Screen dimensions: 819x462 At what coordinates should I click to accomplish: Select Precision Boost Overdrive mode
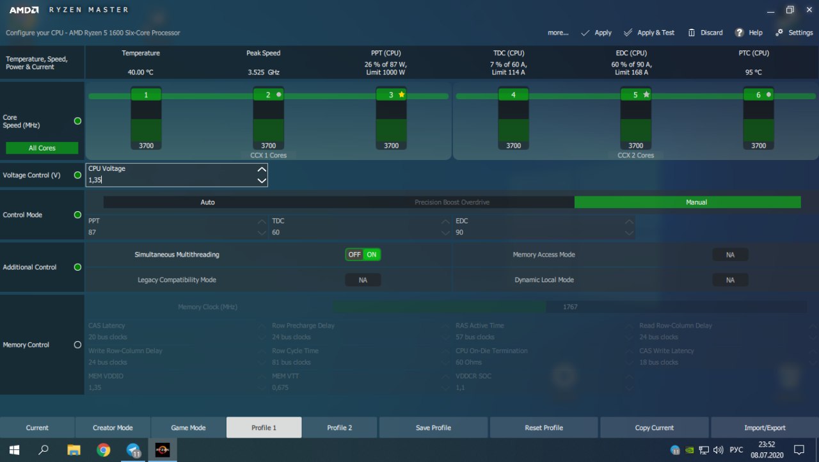[x=452, y=202]
